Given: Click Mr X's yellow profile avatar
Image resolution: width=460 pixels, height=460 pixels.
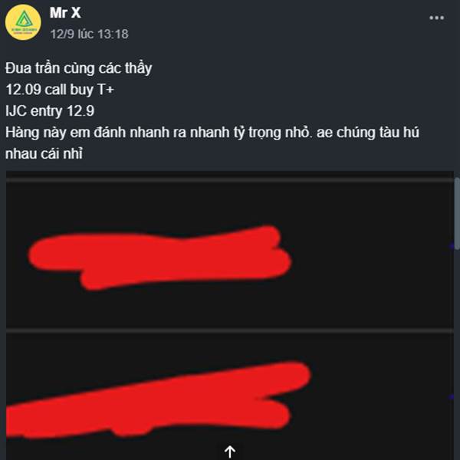Looking at the screenshot, I should [23, 22].
